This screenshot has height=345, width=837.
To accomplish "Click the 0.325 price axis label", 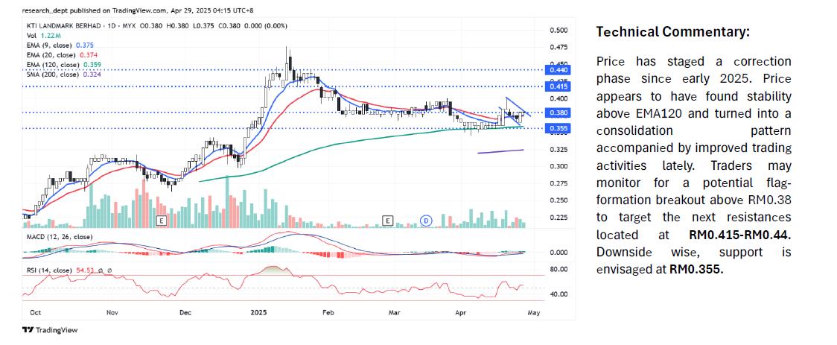I will [558, 150].
